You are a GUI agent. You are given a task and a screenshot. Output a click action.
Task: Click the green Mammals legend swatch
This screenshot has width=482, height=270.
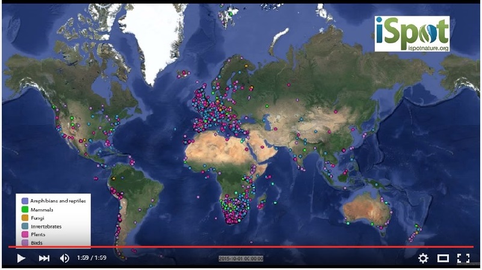(x=25, y=209)
